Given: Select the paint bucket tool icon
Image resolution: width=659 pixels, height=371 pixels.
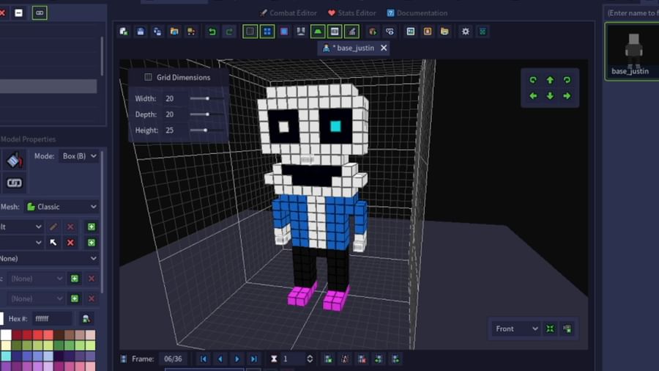Looking at the screenshot, I should (x=15, y=161).
